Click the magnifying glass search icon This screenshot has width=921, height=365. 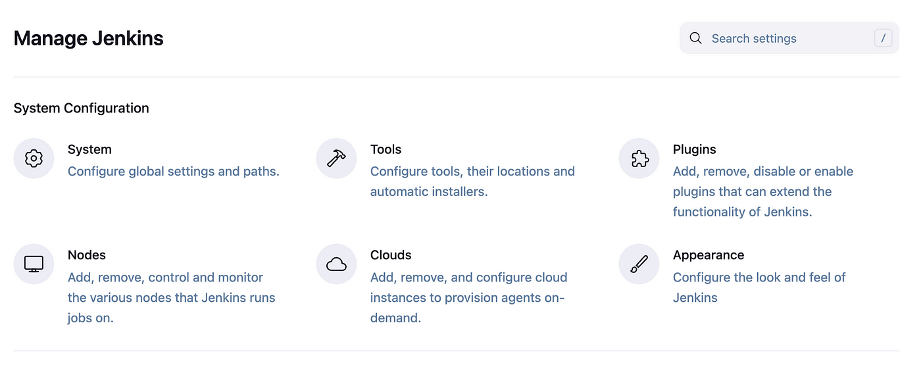(x=695, y=38)
